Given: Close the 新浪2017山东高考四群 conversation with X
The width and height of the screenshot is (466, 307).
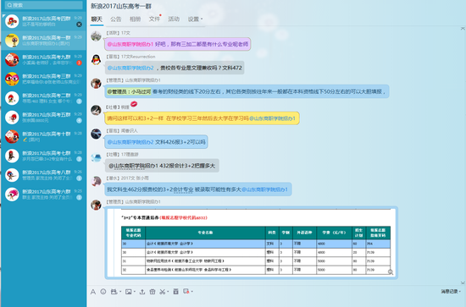Looking at the screenshot, I should (x=79, y=25).
